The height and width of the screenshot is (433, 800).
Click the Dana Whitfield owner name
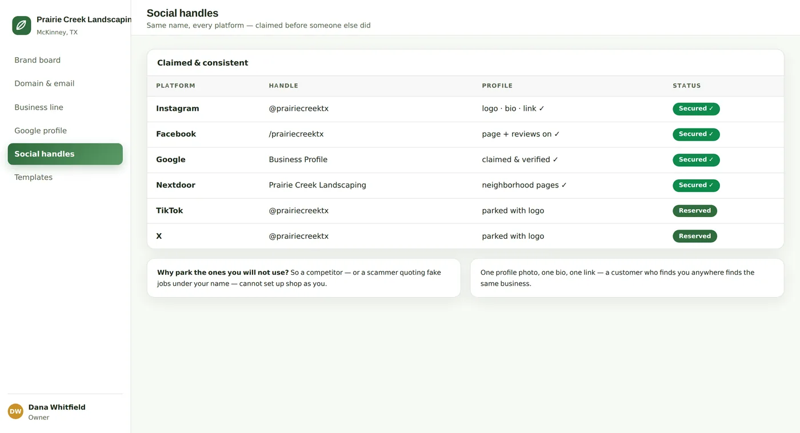57,407
